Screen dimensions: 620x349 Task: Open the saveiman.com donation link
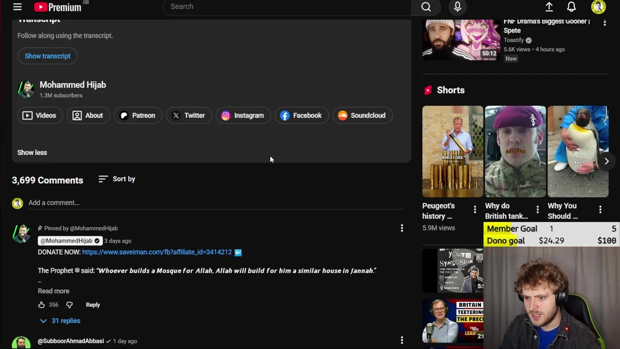pos(157,252)
